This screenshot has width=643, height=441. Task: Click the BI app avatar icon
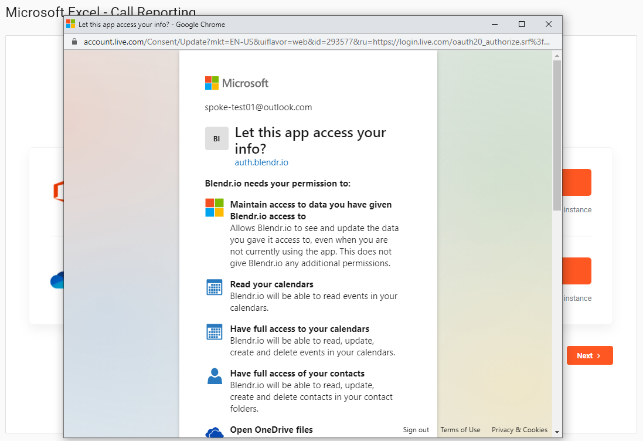216,138
